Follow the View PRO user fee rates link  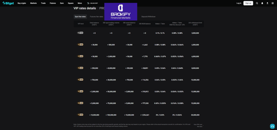pyautogui.click(x=198, y=125)
